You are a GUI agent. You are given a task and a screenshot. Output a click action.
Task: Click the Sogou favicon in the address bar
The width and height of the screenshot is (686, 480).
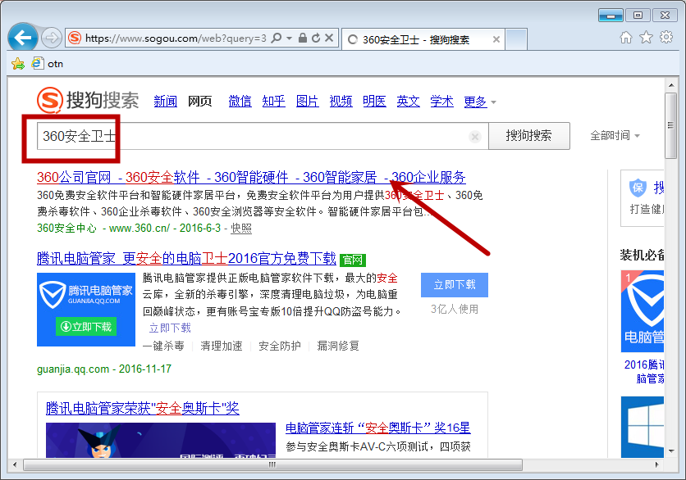click(75, 38)
